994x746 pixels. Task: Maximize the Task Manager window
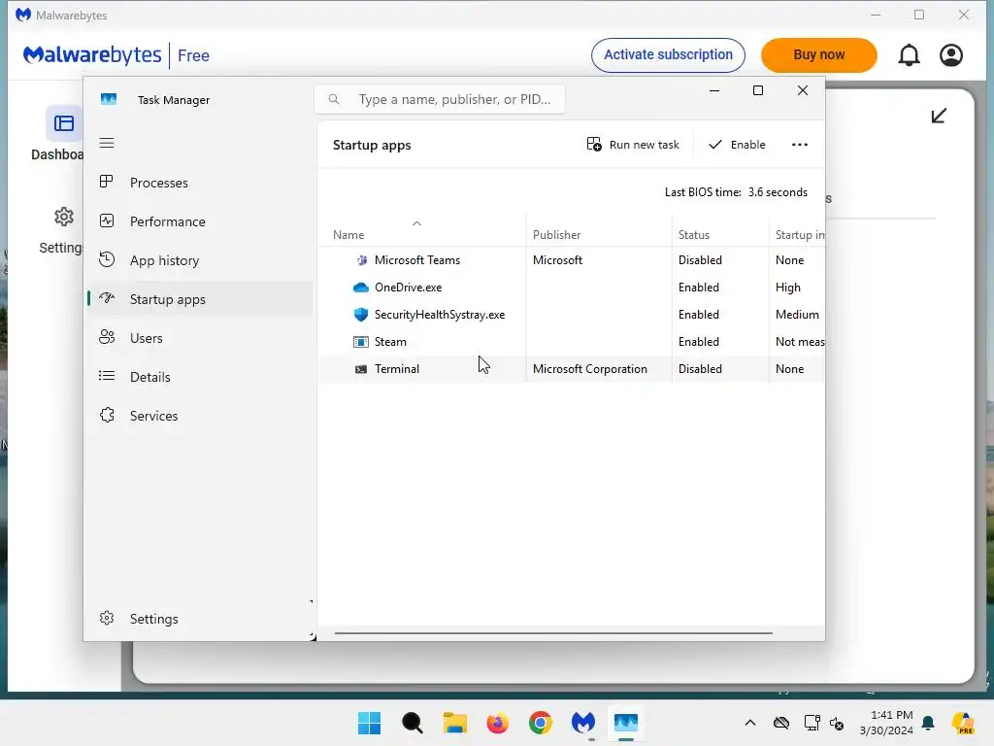pyautogui.click(x=757, y=90)
